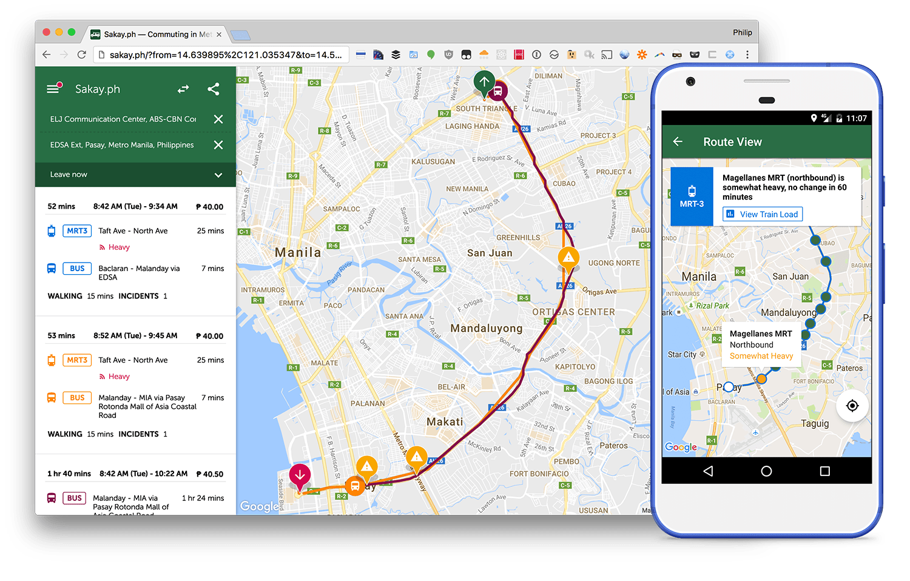The width and height of the screenshot is (910, 581).
Task: Click INCIDENTS 1 in second route
Action: tap(143, 434)
